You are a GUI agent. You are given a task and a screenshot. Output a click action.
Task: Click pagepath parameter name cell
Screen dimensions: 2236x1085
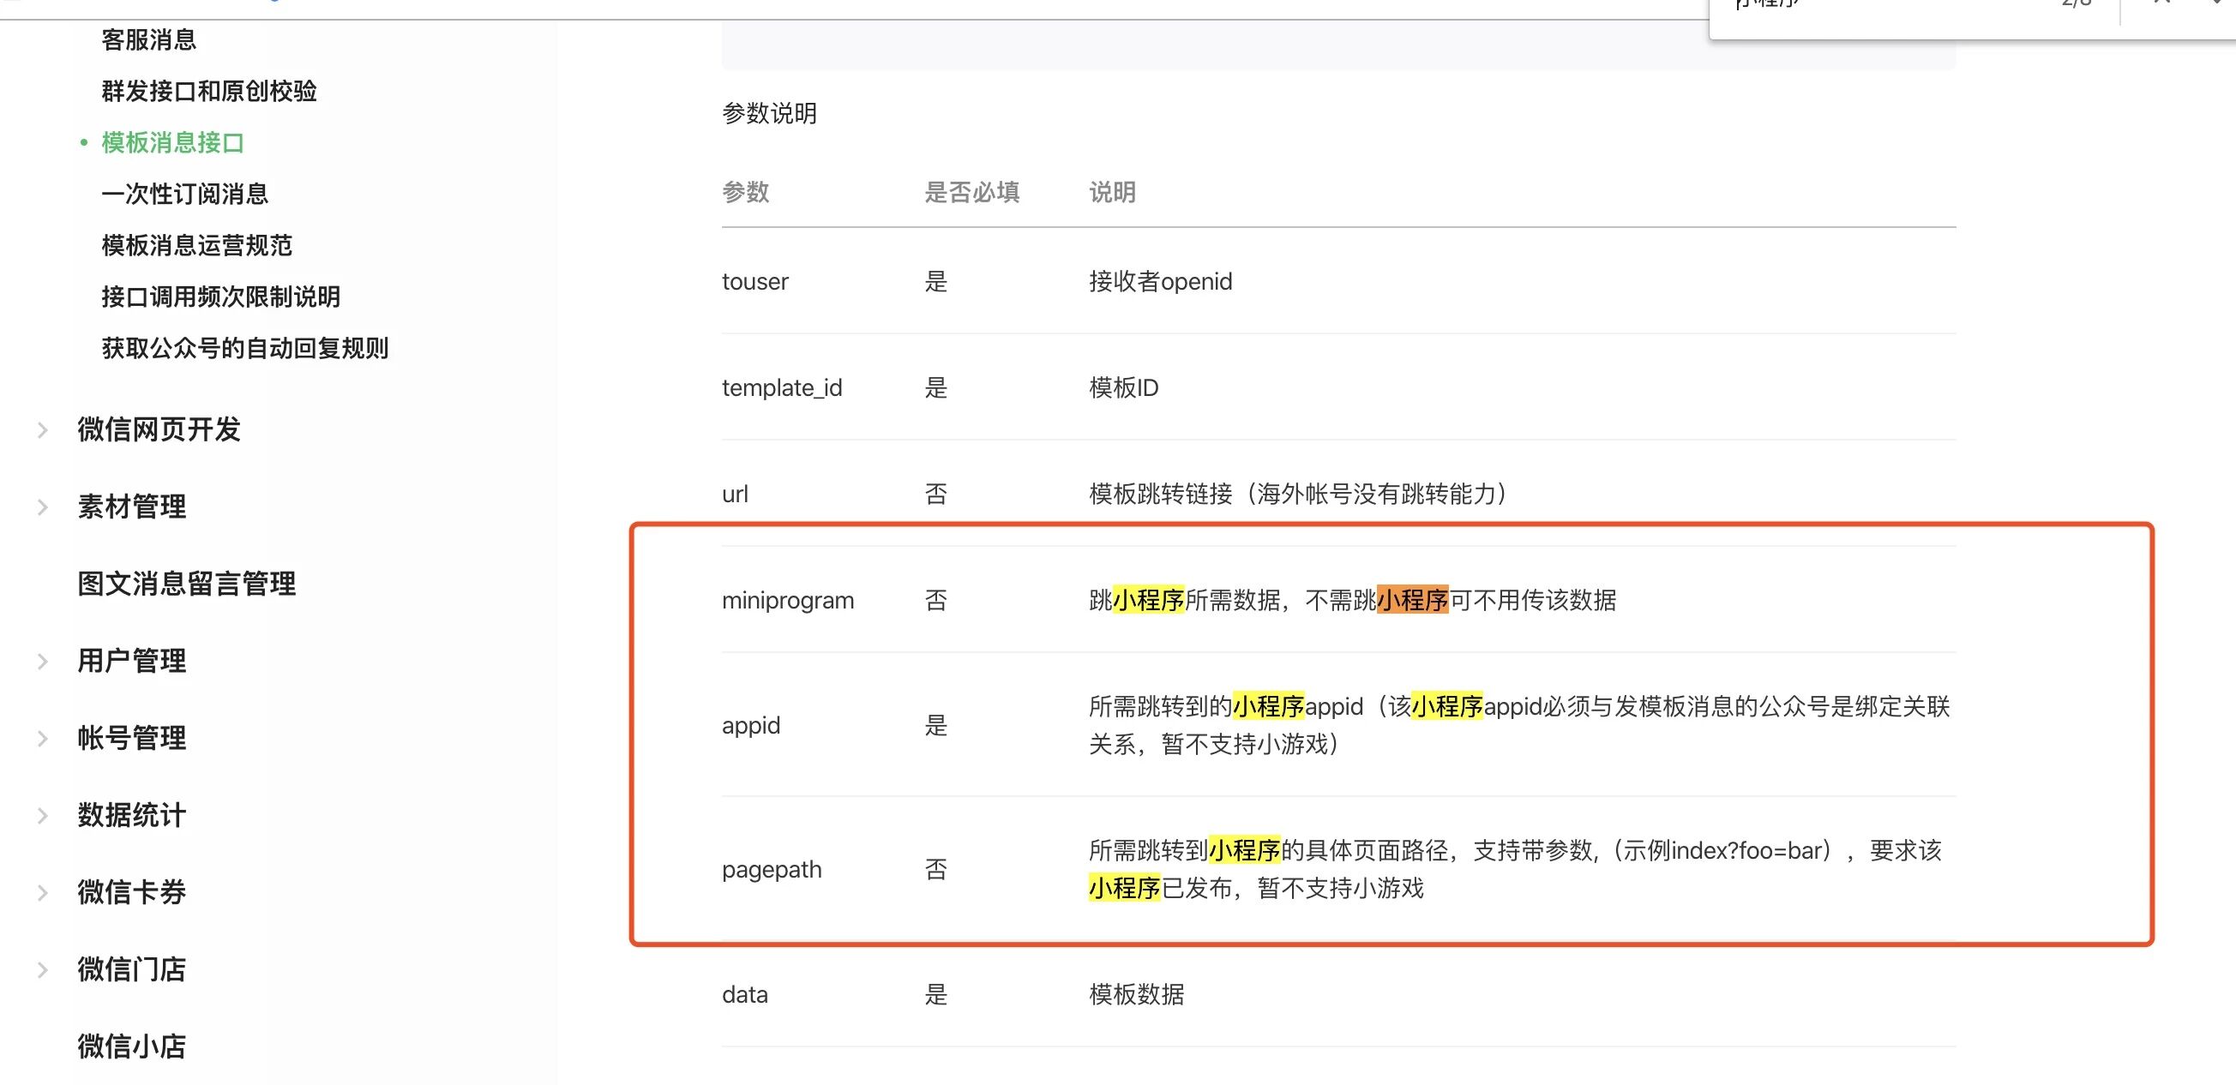click(771, 870)
